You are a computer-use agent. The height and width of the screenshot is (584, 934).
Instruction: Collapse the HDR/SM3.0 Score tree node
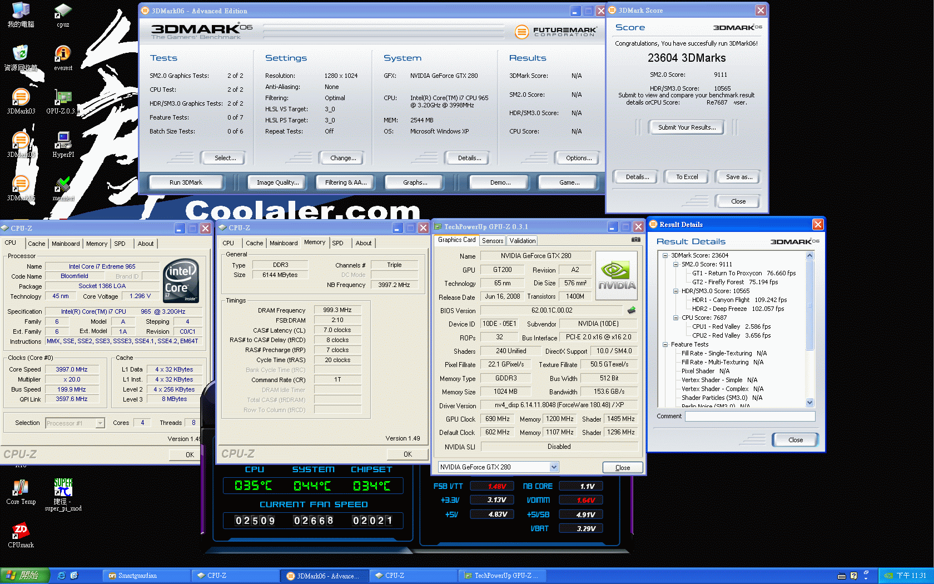[675, 291]
